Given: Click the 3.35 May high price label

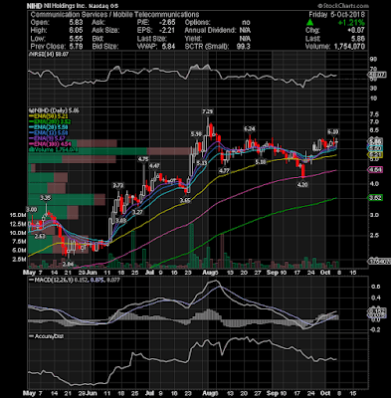Looking at the screenshot, I should 46,198.
